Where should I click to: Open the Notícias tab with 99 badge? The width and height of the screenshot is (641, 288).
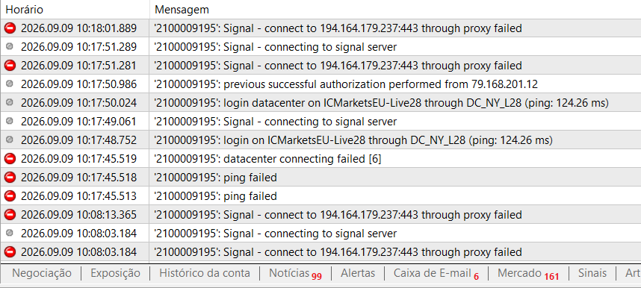coord(295,273)
